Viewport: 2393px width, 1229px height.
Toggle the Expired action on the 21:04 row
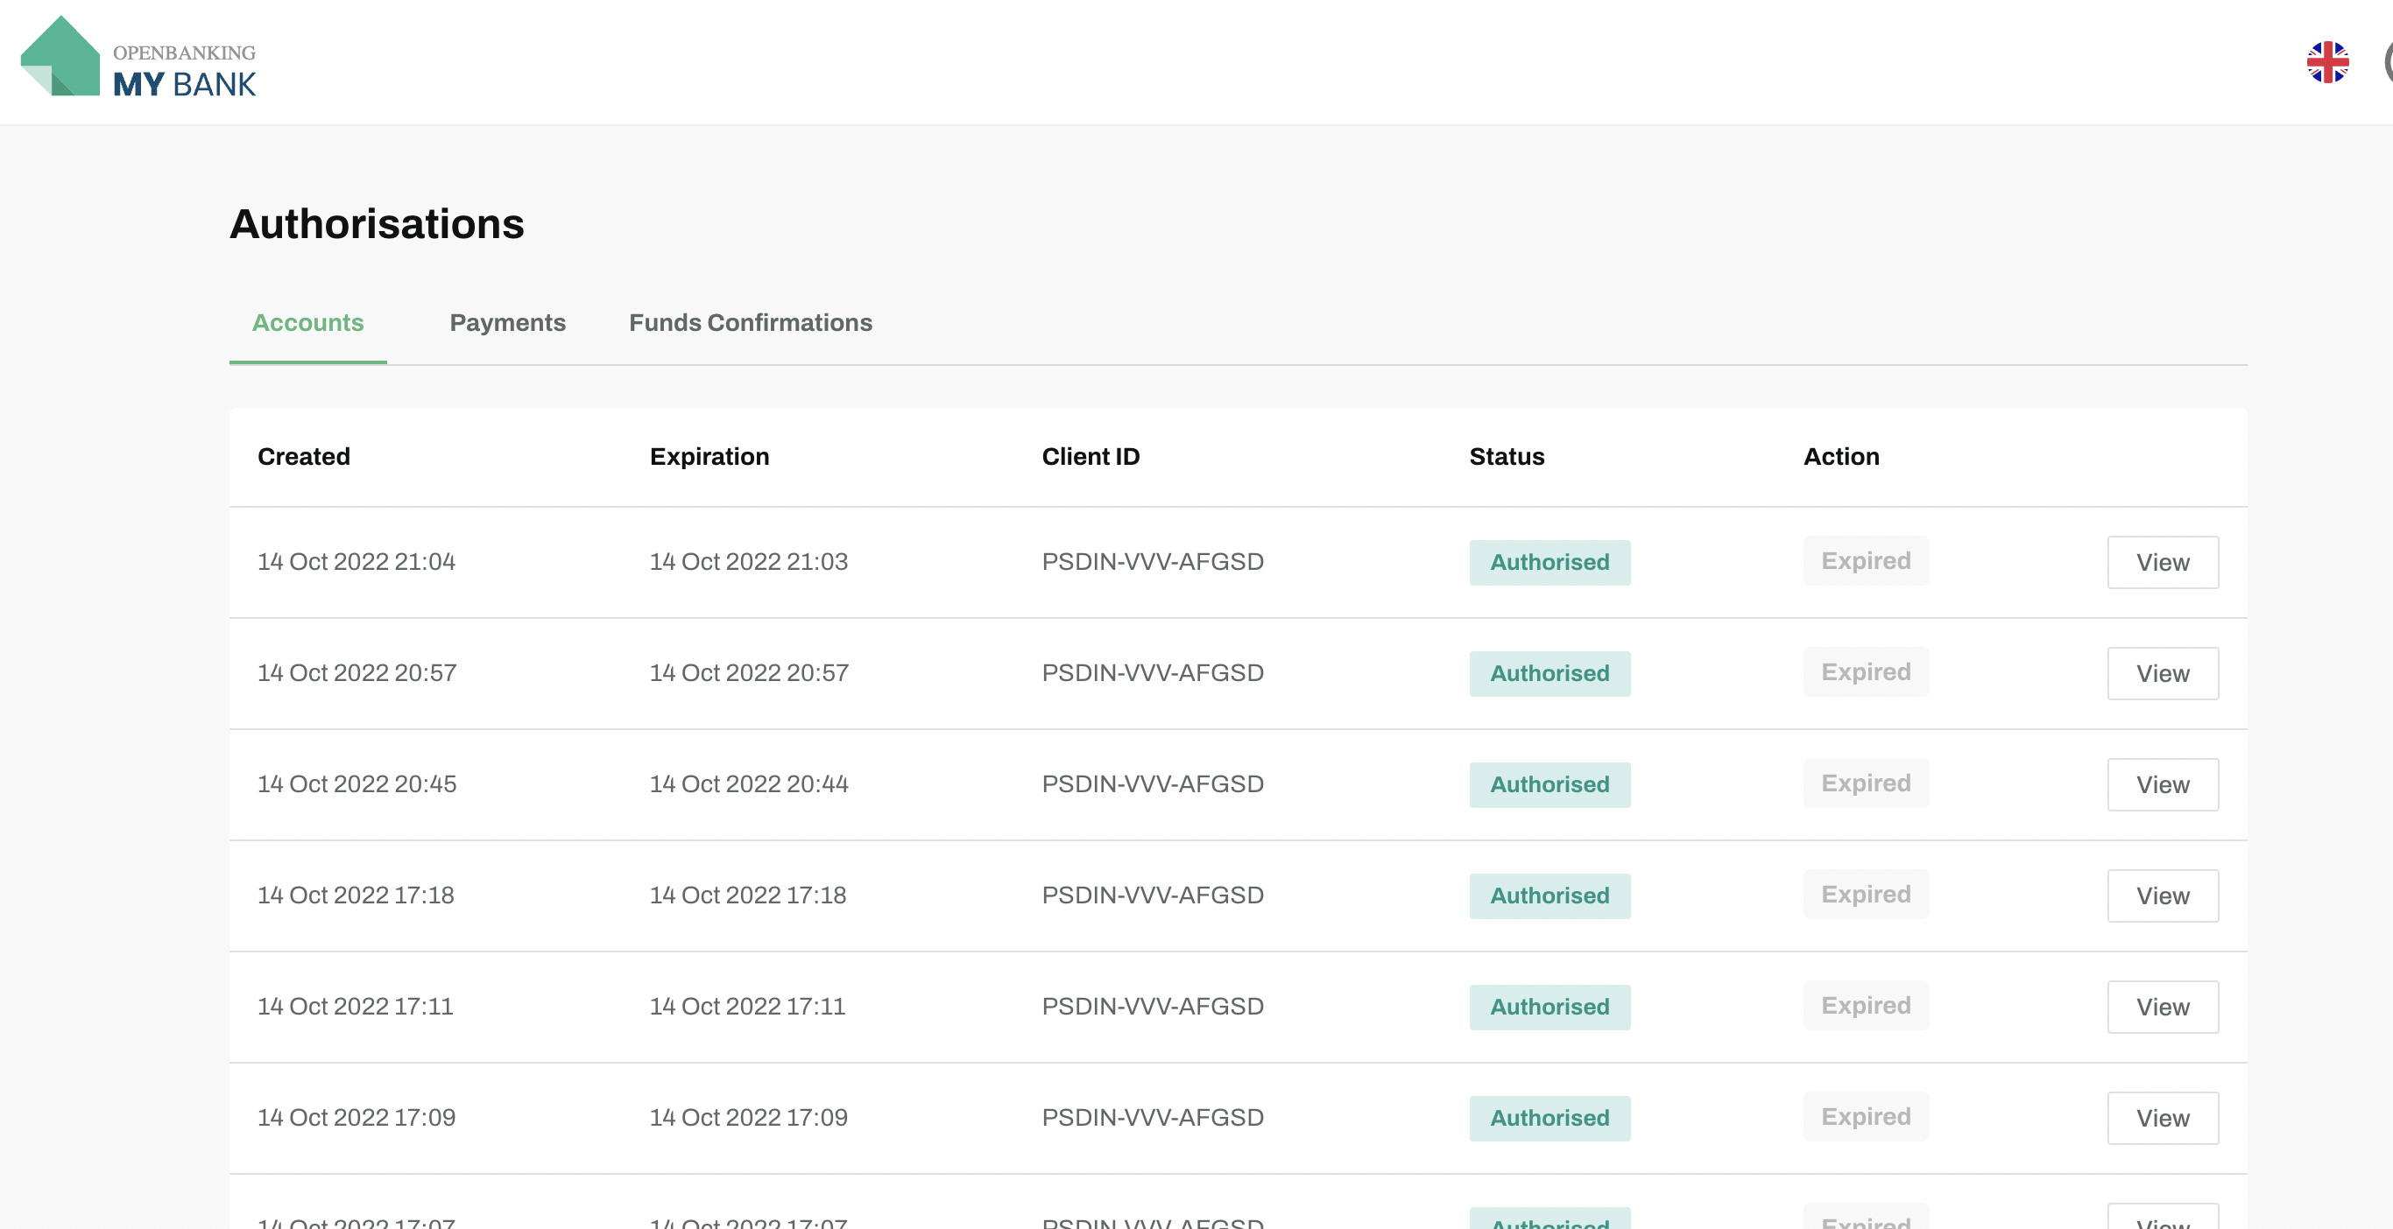[x=1866, y=560]
